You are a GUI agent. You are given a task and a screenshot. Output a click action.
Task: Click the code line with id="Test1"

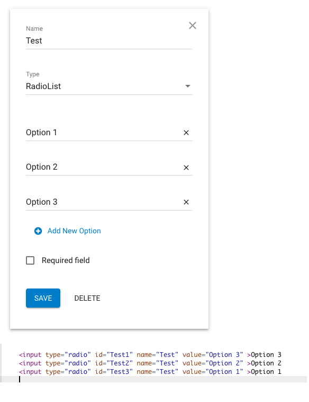tap(150, 355)
